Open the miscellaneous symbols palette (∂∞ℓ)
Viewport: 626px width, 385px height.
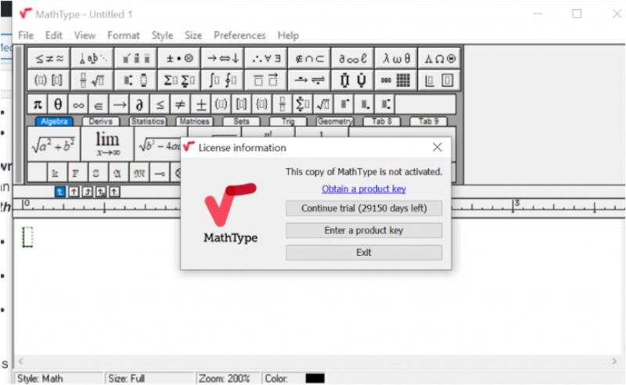click(353, 59)
